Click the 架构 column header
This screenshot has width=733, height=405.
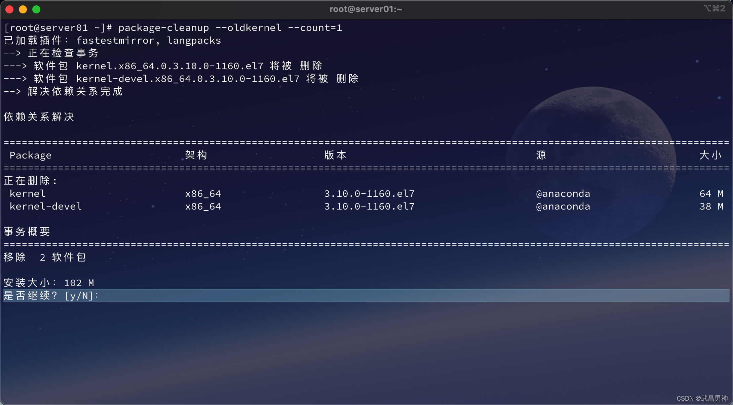pyautogui.click(x=196, y=155)
